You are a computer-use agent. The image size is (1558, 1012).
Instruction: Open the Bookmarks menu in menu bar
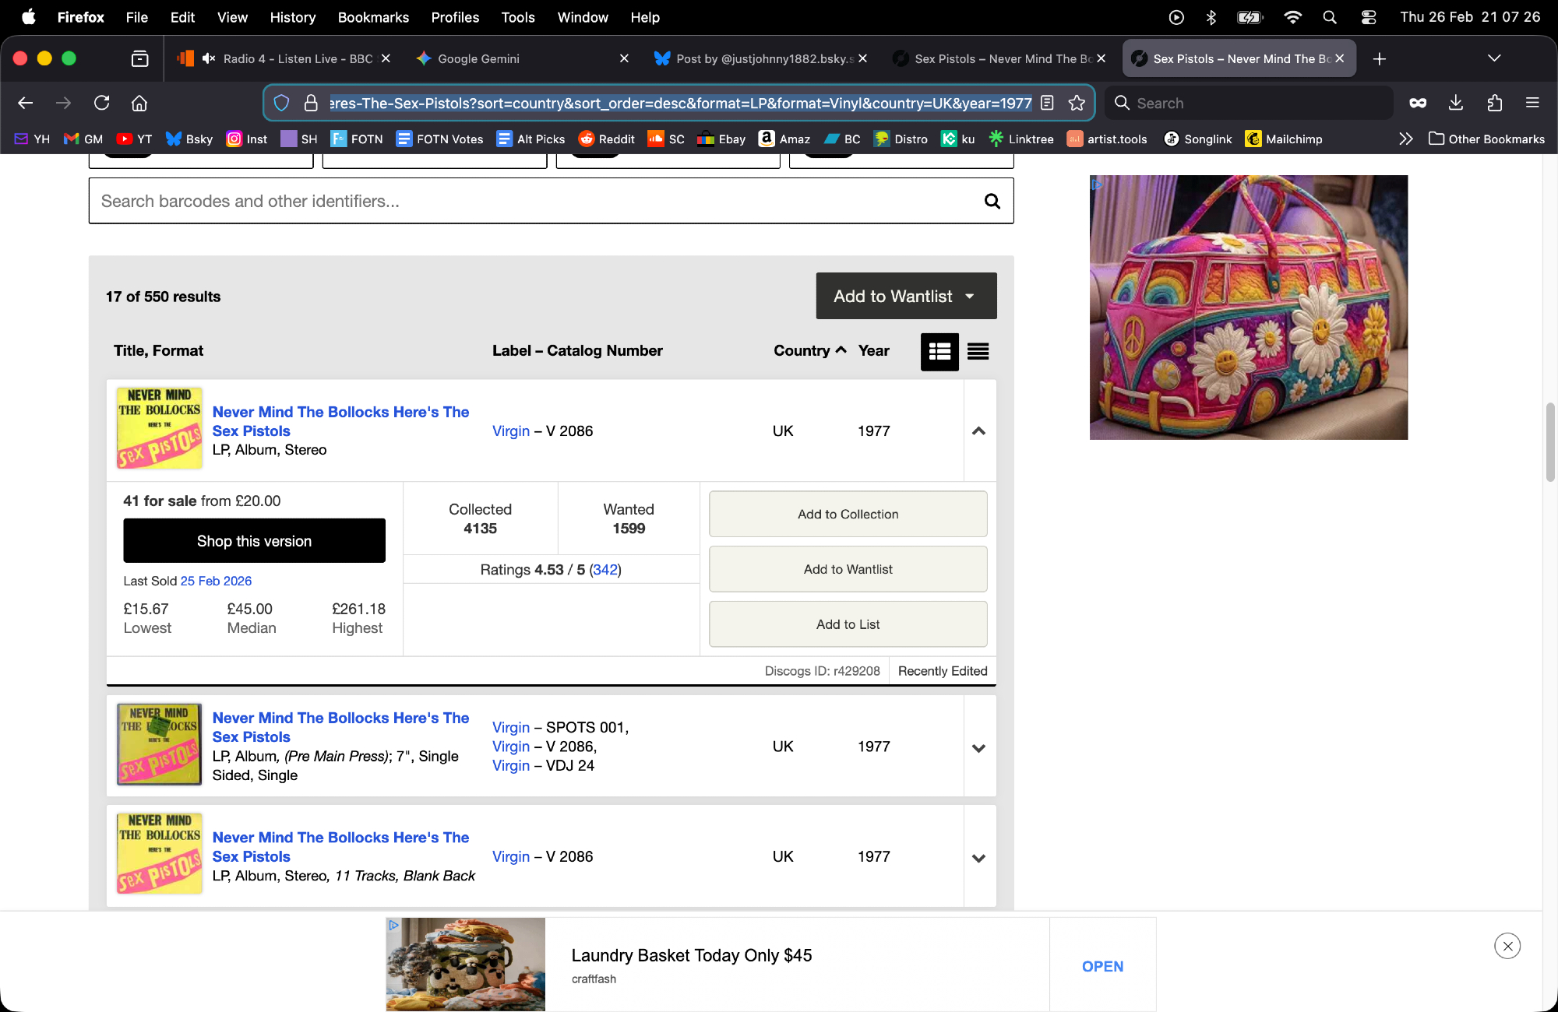click(x=373, y=17)
